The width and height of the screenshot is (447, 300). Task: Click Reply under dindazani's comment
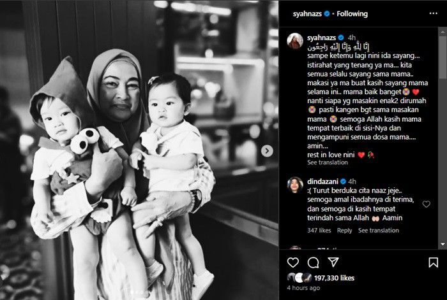[344, 231]
